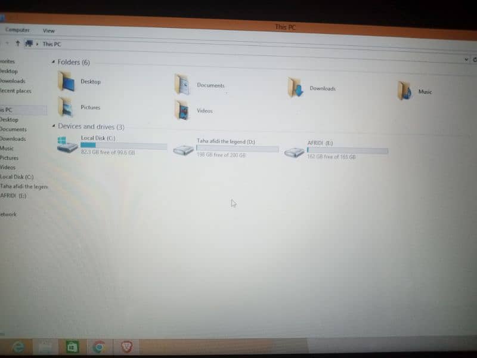The height and width of the screenshot is (358, 477).
Task: Click the Local Disk (C:) usage bar
Action: 123,146
